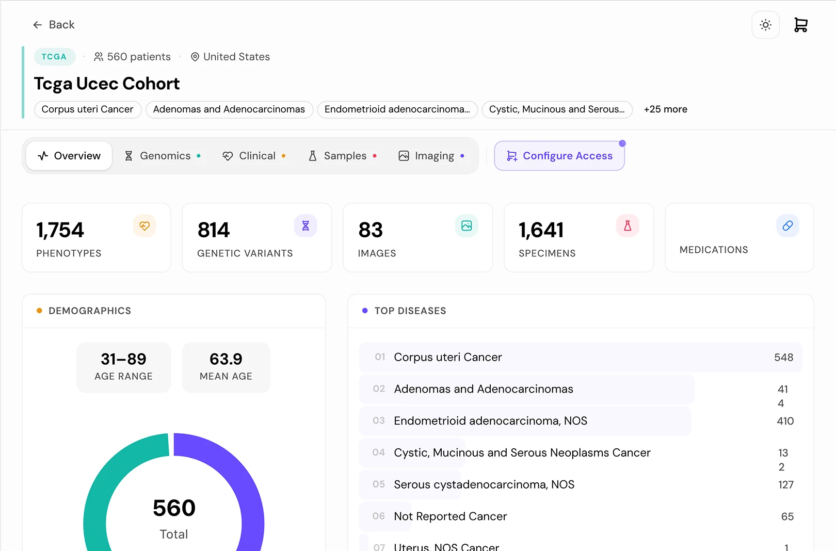Click the location pin icon
836x551 pixels.
click(x=195, y=57)
